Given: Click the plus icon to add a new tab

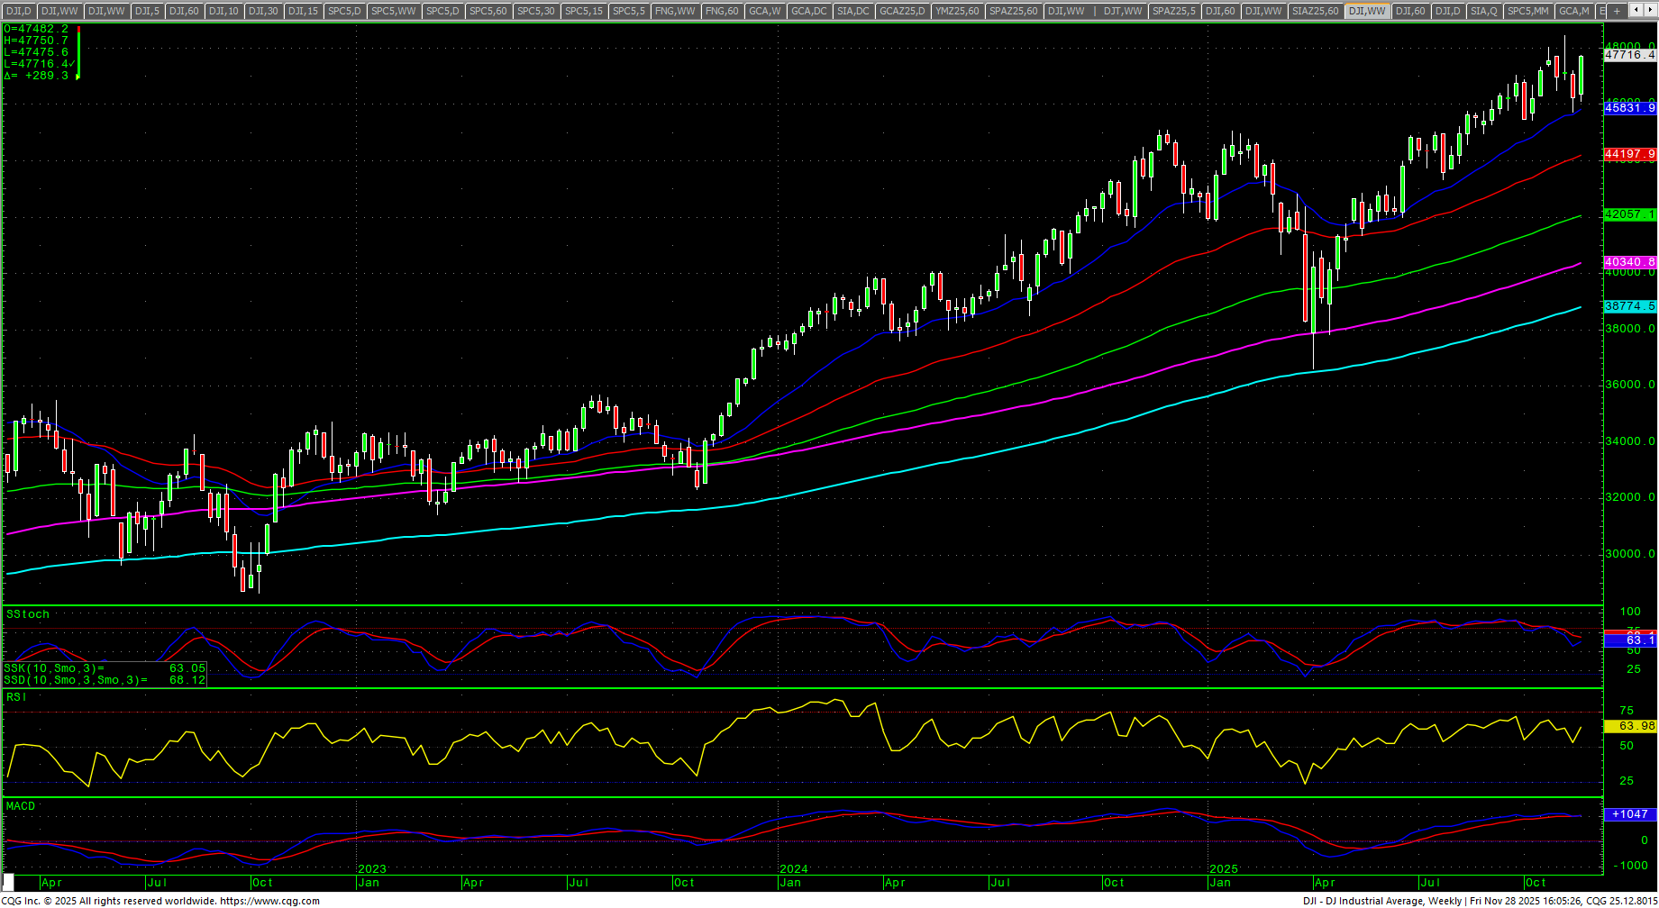Looking at the screenshot, I should [x=1618, y=11].
